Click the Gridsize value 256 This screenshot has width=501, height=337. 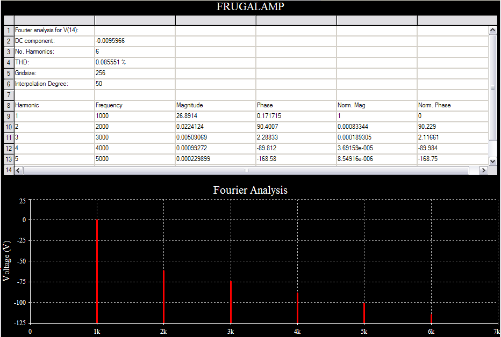135,74
